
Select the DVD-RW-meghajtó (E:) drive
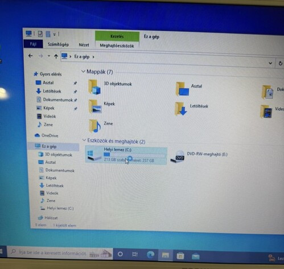point(199,156)
